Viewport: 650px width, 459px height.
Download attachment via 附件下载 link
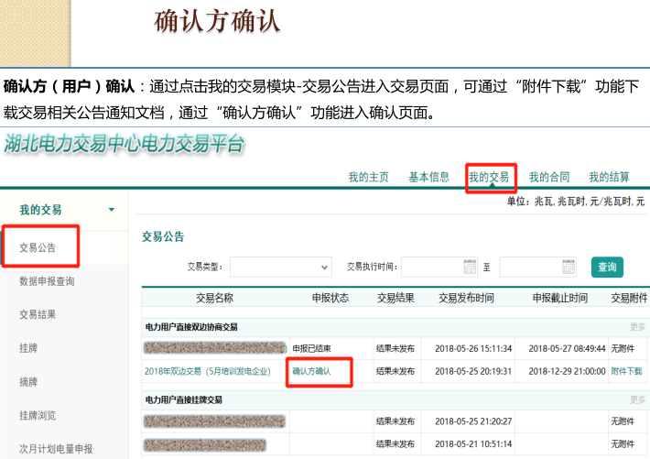627,372
